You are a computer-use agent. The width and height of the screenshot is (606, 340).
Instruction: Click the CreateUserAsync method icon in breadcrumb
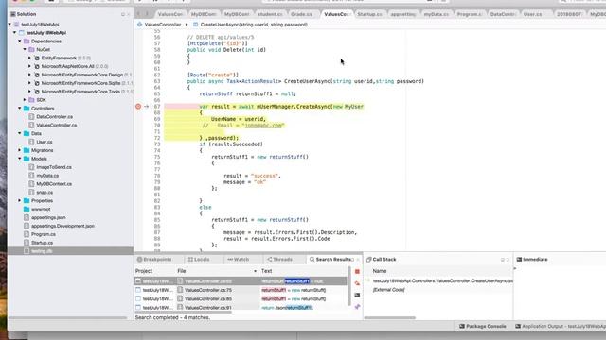(x=196, y=25)
